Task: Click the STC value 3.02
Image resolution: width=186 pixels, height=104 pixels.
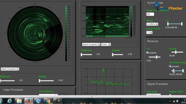Action: point(149,61)
